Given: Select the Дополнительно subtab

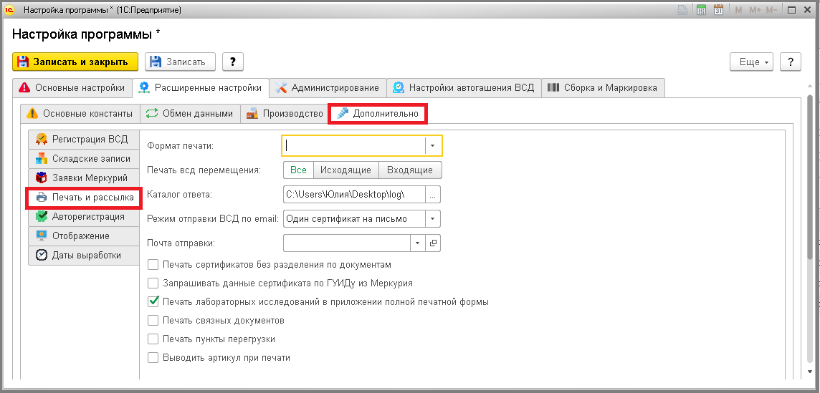Looking at the screenshot, I should coord(378,113).
